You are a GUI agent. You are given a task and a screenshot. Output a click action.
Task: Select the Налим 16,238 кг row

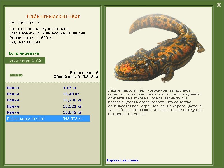click(48, 100)
